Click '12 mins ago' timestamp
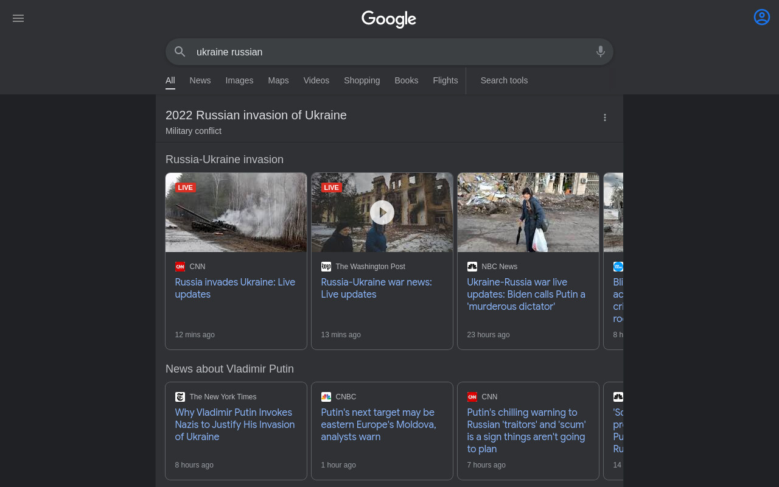The height and width of the screenshot is (487, 779). (x=195, y=335)
